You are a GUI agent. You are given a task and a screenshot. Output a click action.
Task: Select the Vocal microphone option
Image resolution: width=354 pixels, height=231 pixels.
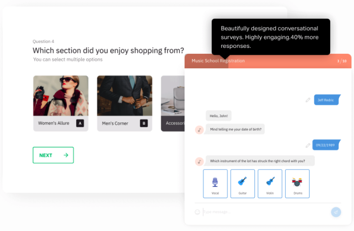(215, 183)
